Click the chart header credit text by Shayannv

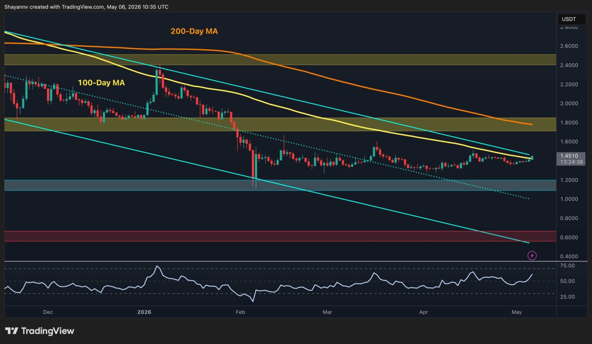point(86,7)
